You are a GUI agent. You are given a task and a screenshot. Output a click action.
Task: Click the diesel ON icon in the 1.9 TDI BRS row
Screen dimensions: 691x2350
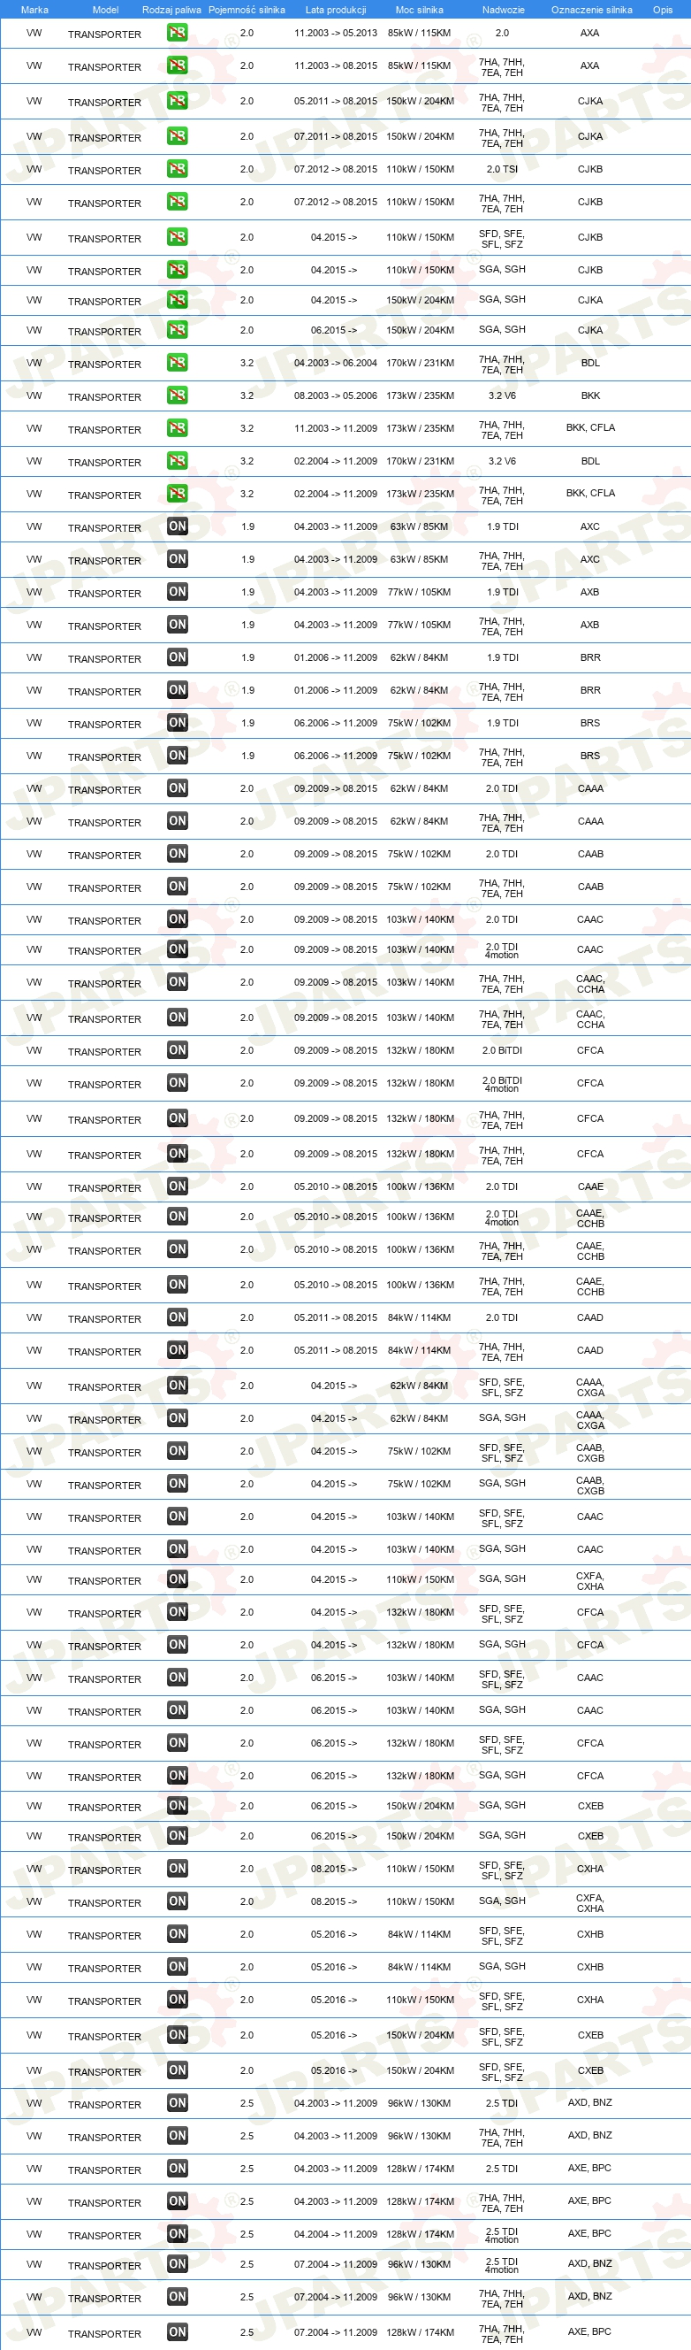[177, 724]
